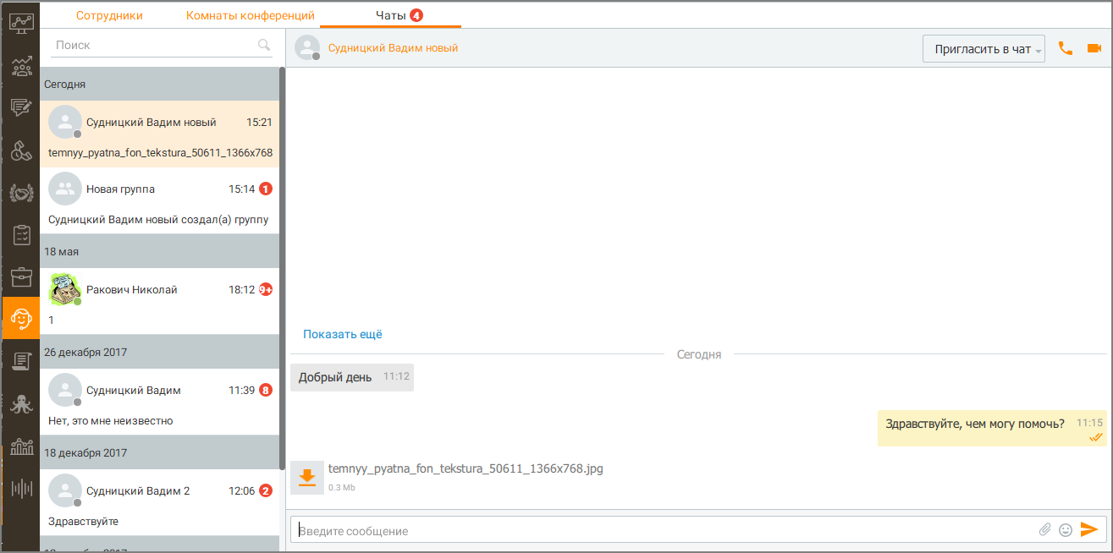Image resolution: width=1113 pixels, height=553 pixels.
Task: Open chat with Судницкий Вадим новый at 15:21
Action: pos(160,135)
